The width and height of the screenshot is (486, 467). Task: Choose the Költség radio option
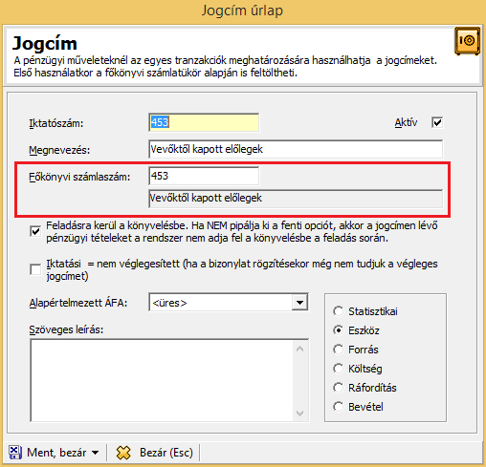[338, 369]
